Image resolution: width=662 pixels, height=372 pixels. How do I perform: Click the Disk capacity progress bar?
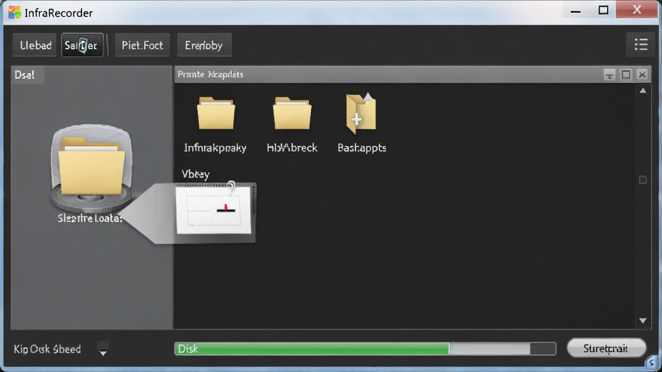(x=365, y=349)
